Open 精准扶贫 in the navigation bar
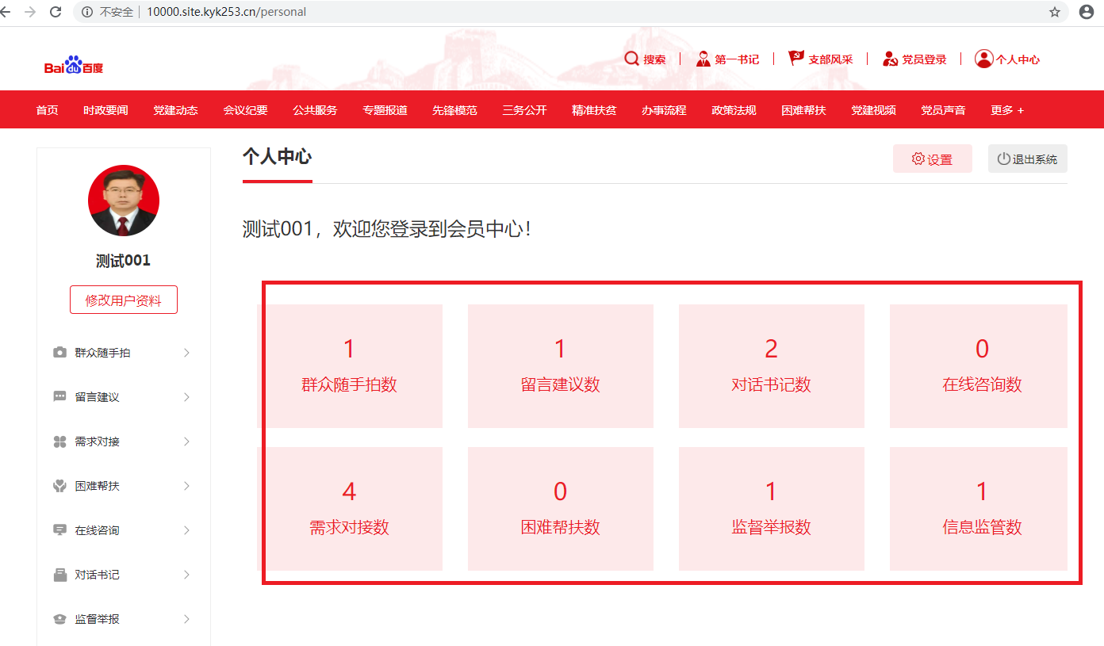Screen dimensions: 1104x646 (594, 110)
